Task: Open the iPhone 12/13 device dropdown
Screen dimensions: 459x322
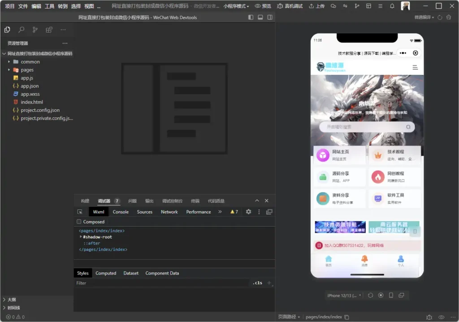Action: coord(344,296)
